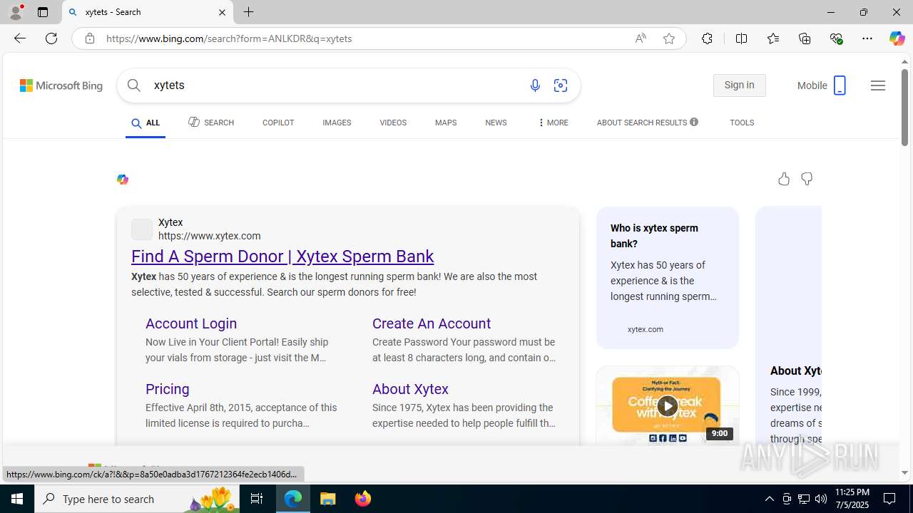Search using voice microphone icon
Viewport: 913px width, 513px height.
click(535, 85)
